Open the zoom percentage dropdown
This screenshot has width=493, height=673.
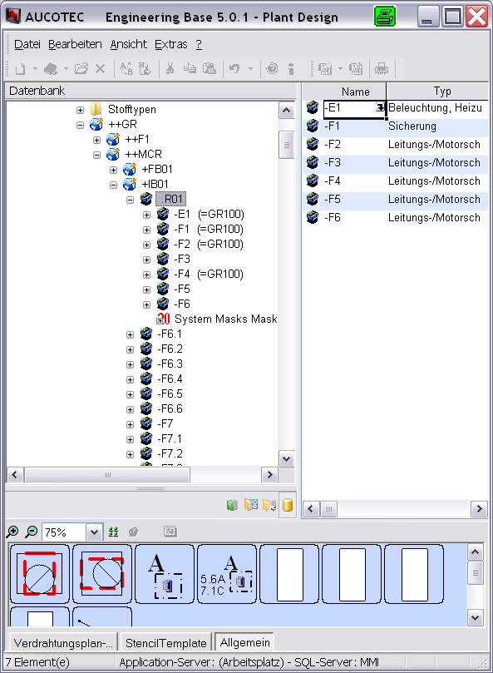click(x=94, y=532)
